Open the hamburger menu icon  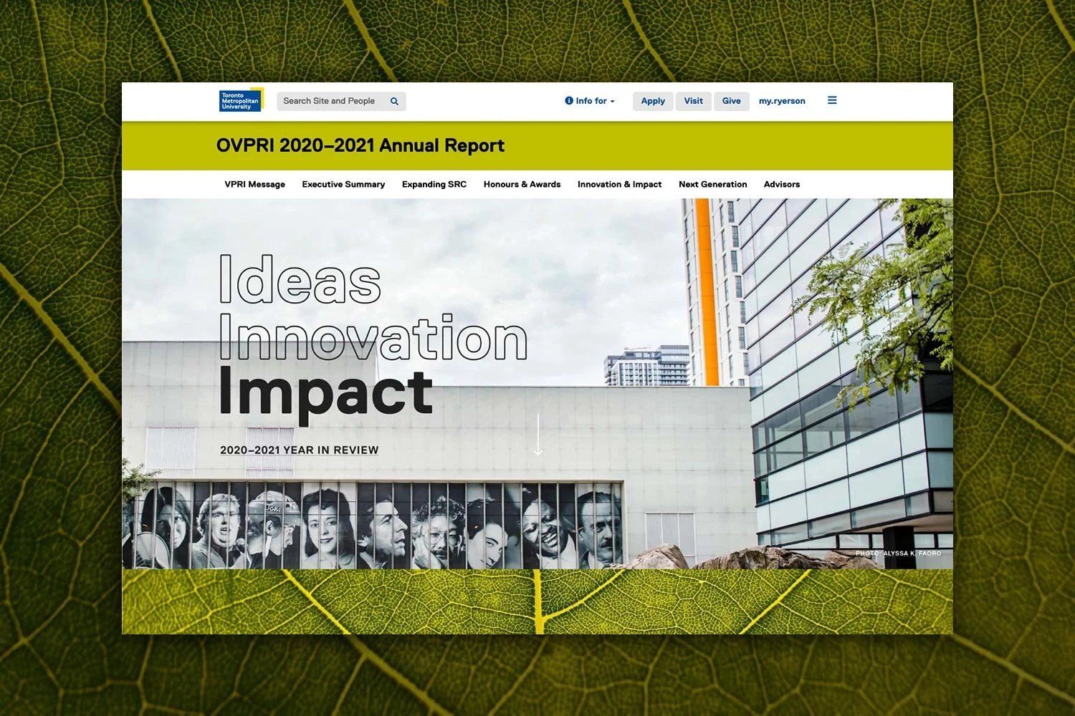coord(832,100)
